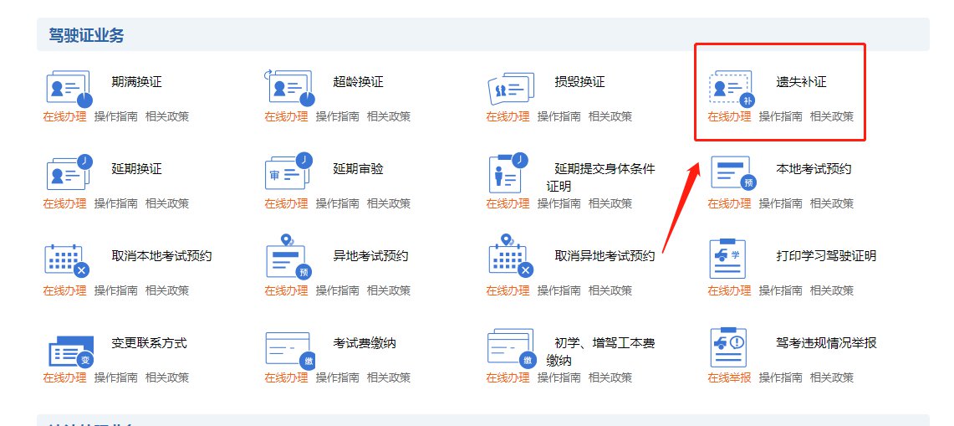Open 在线办理 under 取消异地考试预约
Image resolution: width=954 pixels, height=426 pixels.
508,290
